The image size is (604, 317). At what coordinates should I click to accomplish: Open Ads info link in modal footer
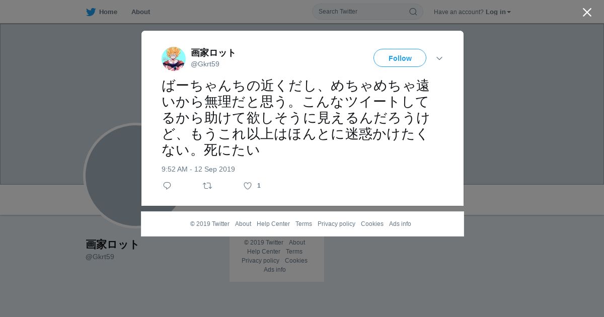(400, 224)
